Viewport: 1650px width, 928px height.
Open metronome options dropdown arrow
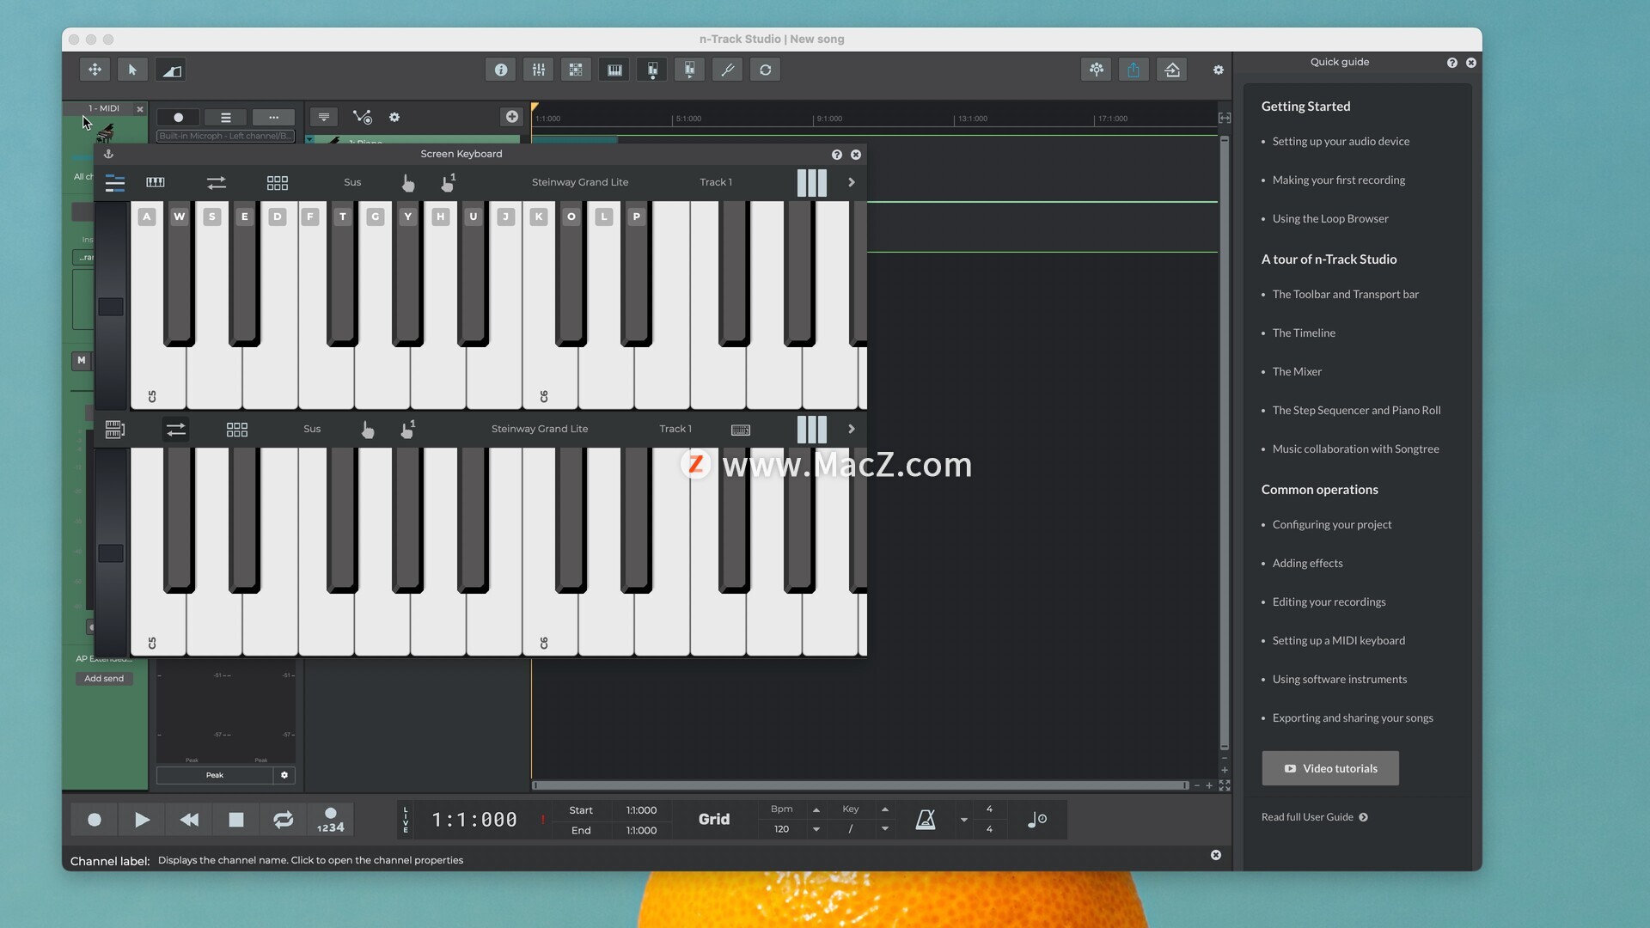(964, 820)
